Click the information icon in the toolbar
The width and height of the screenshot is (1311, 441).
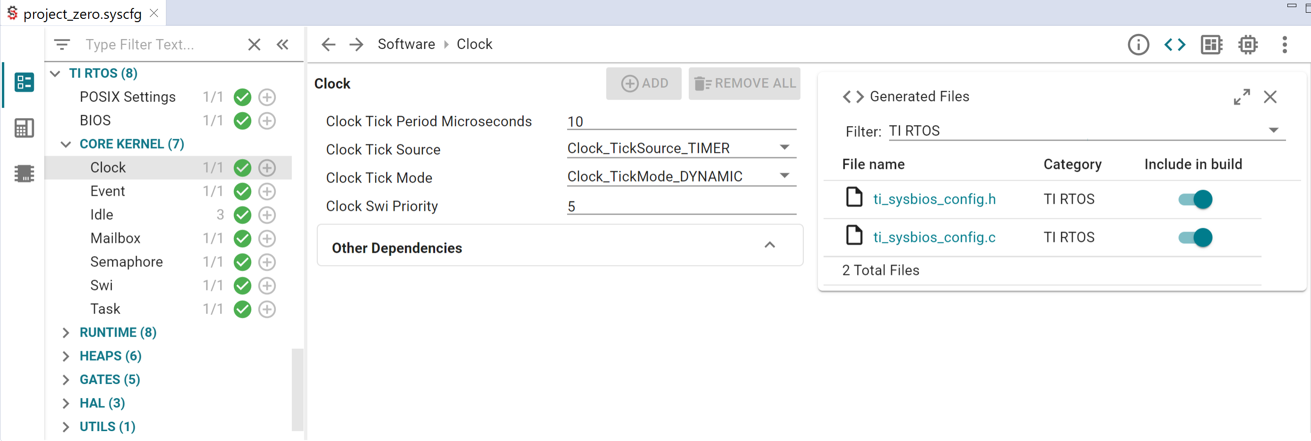point(1138,45)
